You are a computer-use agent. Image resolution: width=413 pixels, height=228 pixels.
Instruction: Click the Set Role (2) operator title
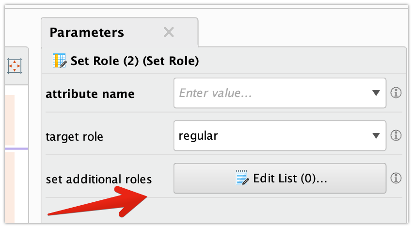point(135,61)
